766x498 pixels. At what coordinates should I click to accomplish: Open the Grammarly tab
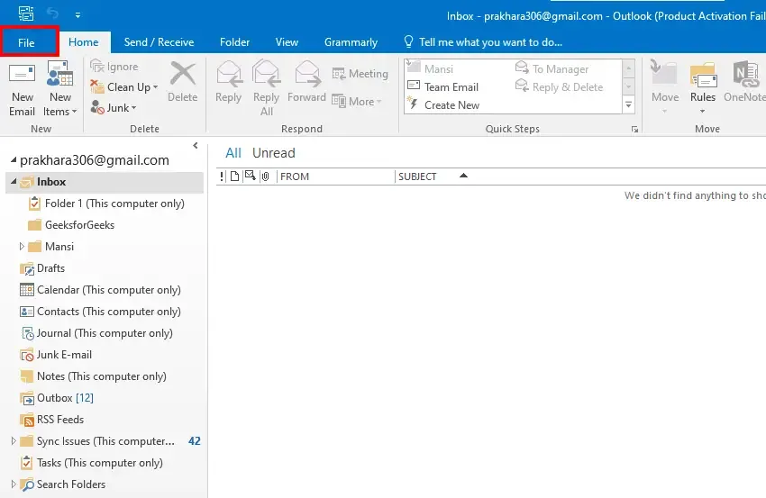[x=351, y=42]
